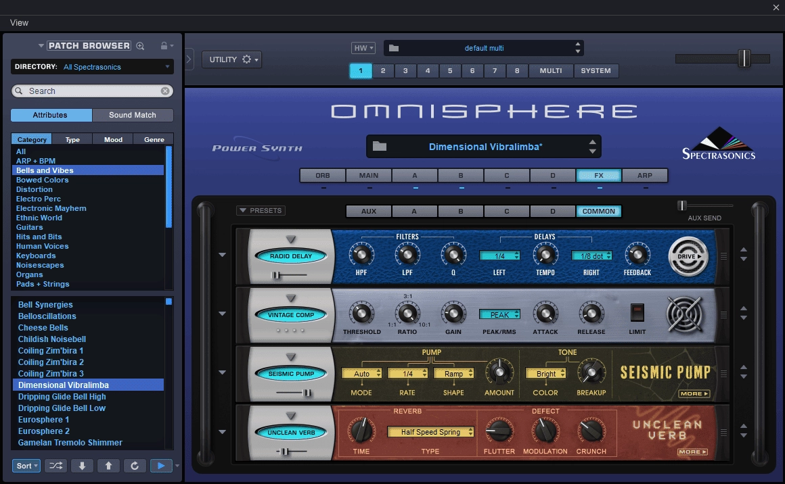Toggle Vintage Comp effect power button

291,315
